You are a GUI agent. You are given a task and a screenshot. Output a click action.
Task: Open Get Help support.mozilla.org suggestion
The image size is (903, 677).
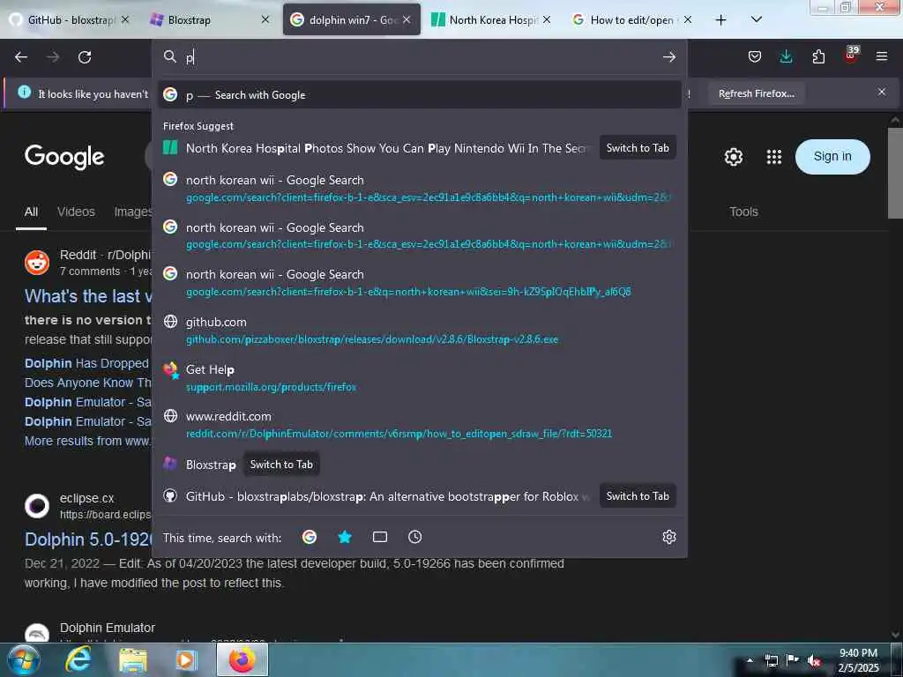(x=419, y=377)
